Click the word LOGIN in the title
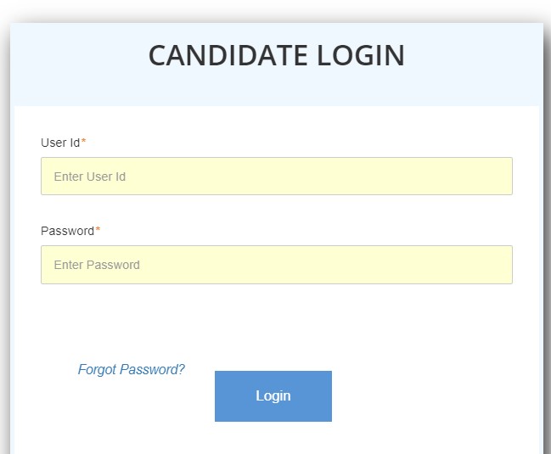The height and width of the screenshot is (454, 551). click(x=361, y=56)
